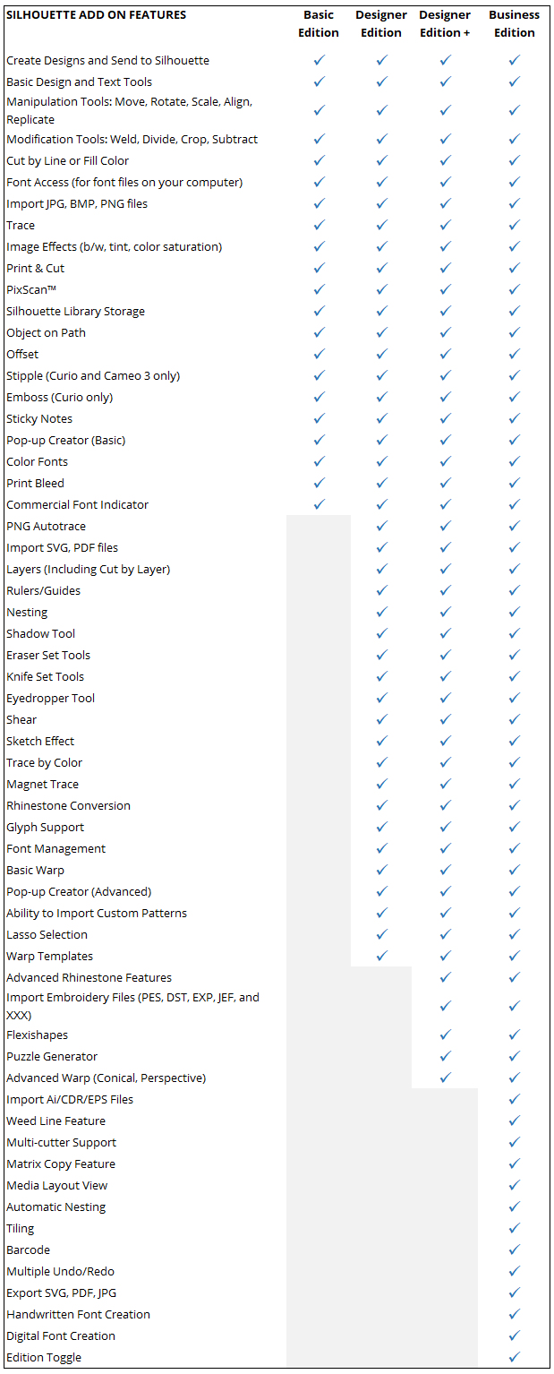Click the Import Ai/CDR/EPS Files row label
554x1374 pixels.
70,1099
